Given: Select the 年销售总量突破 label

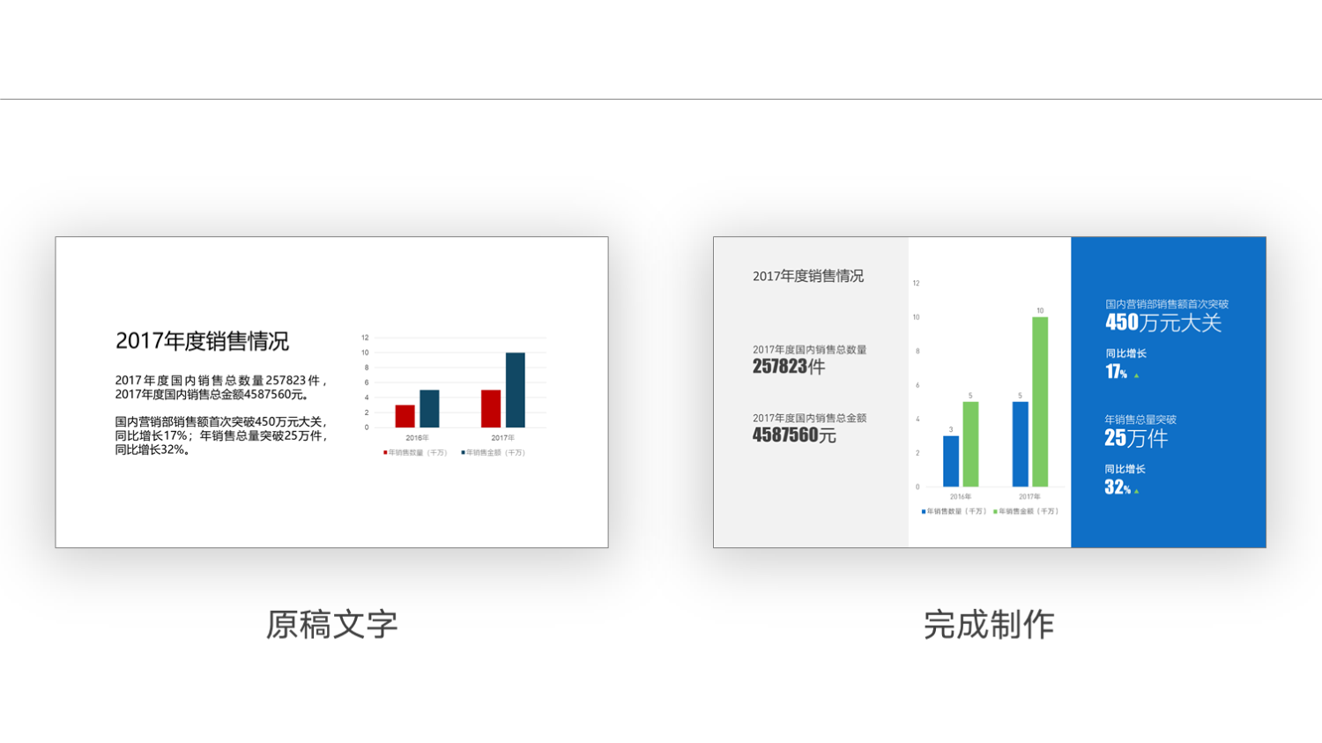Looking at the screenshot, I should (1140, 420).
